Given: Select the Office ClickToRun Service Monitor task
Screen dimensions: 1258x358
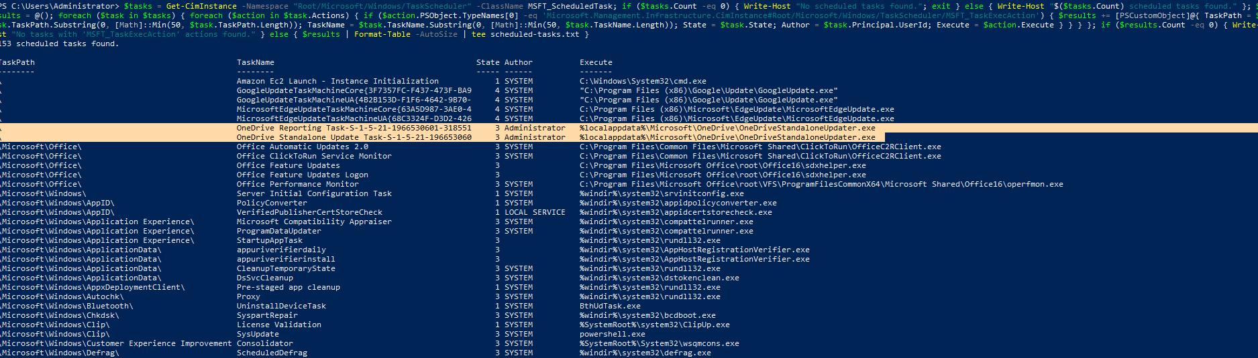Looking at the screenshot, I should (x=313, y=156).
